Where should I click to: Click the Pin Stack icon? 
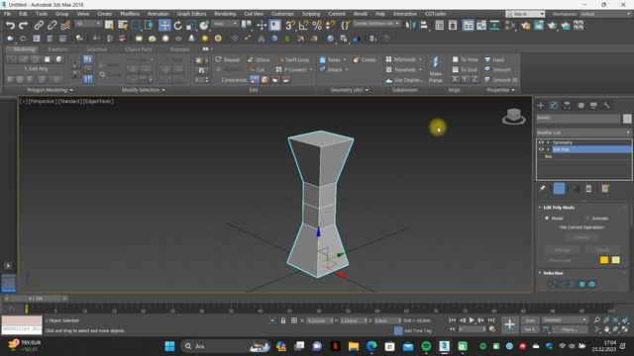543,189
